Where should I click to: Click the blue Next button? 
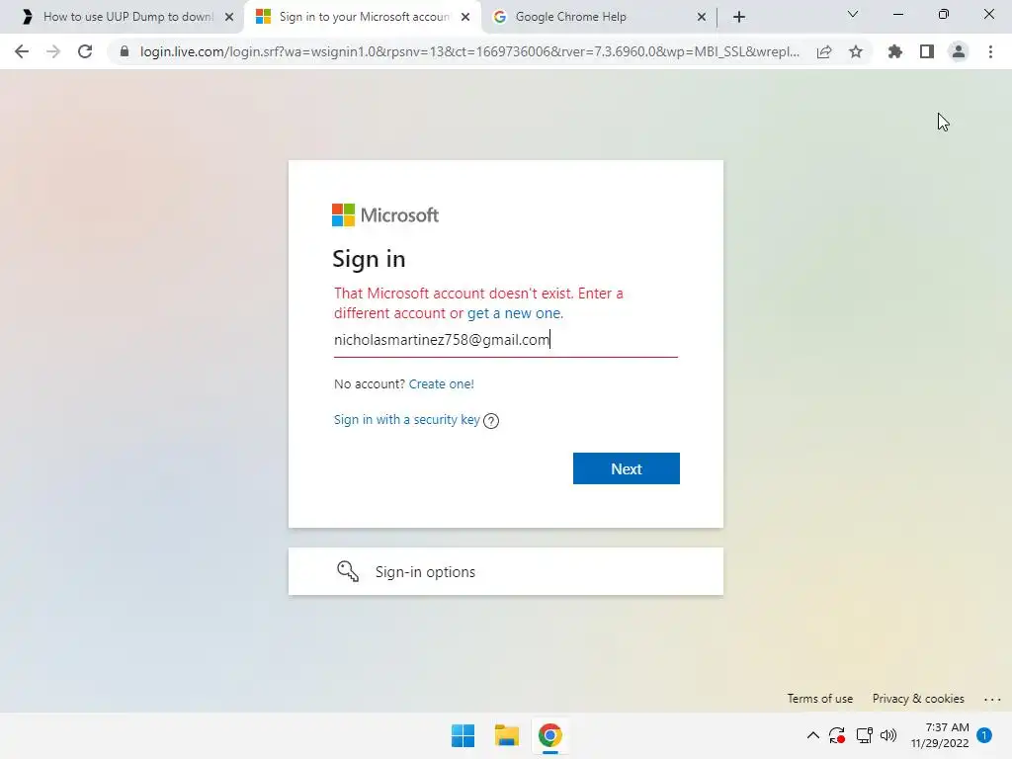pyautogui.click(x=626, y=468)
